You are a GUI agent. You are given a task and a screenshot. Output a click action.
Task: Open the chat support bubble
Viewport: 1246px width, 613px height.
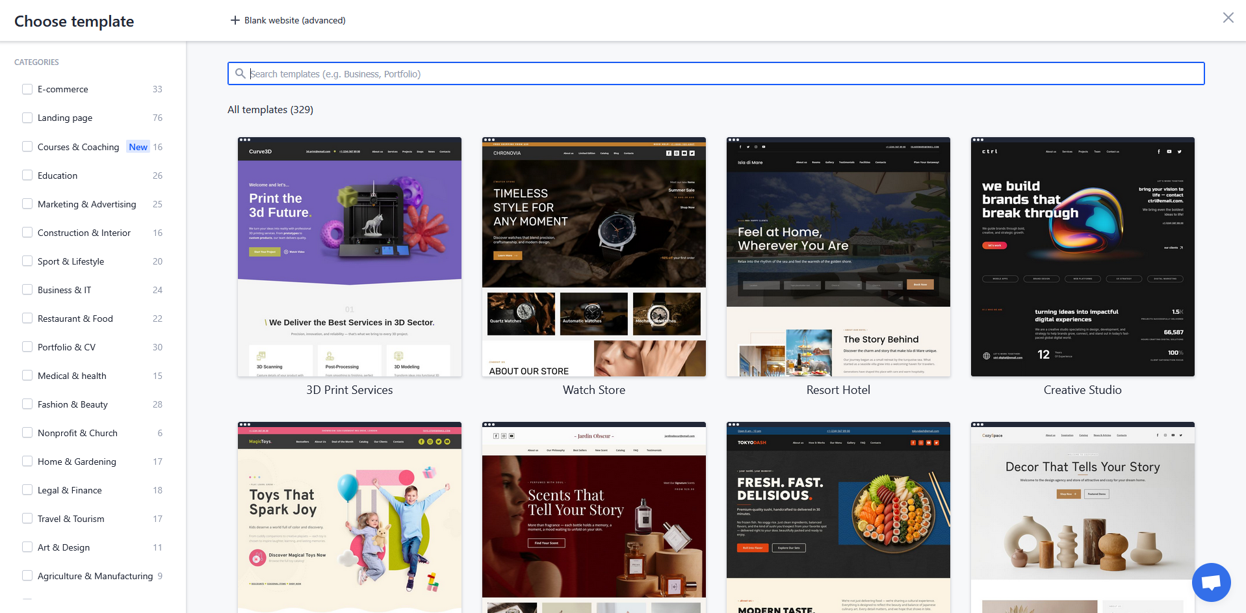1211,582
